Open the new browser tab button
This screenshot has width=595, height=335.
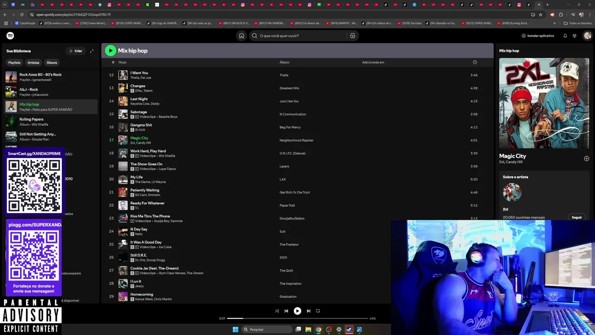click(547, 5)
